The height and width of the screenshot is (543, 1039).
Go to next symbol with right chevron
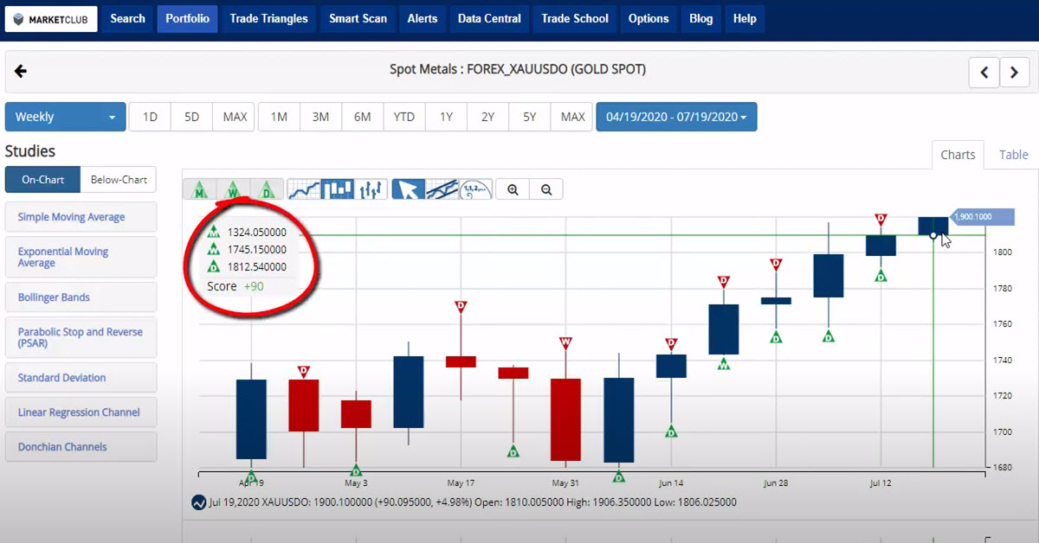tap(1015, 73)
